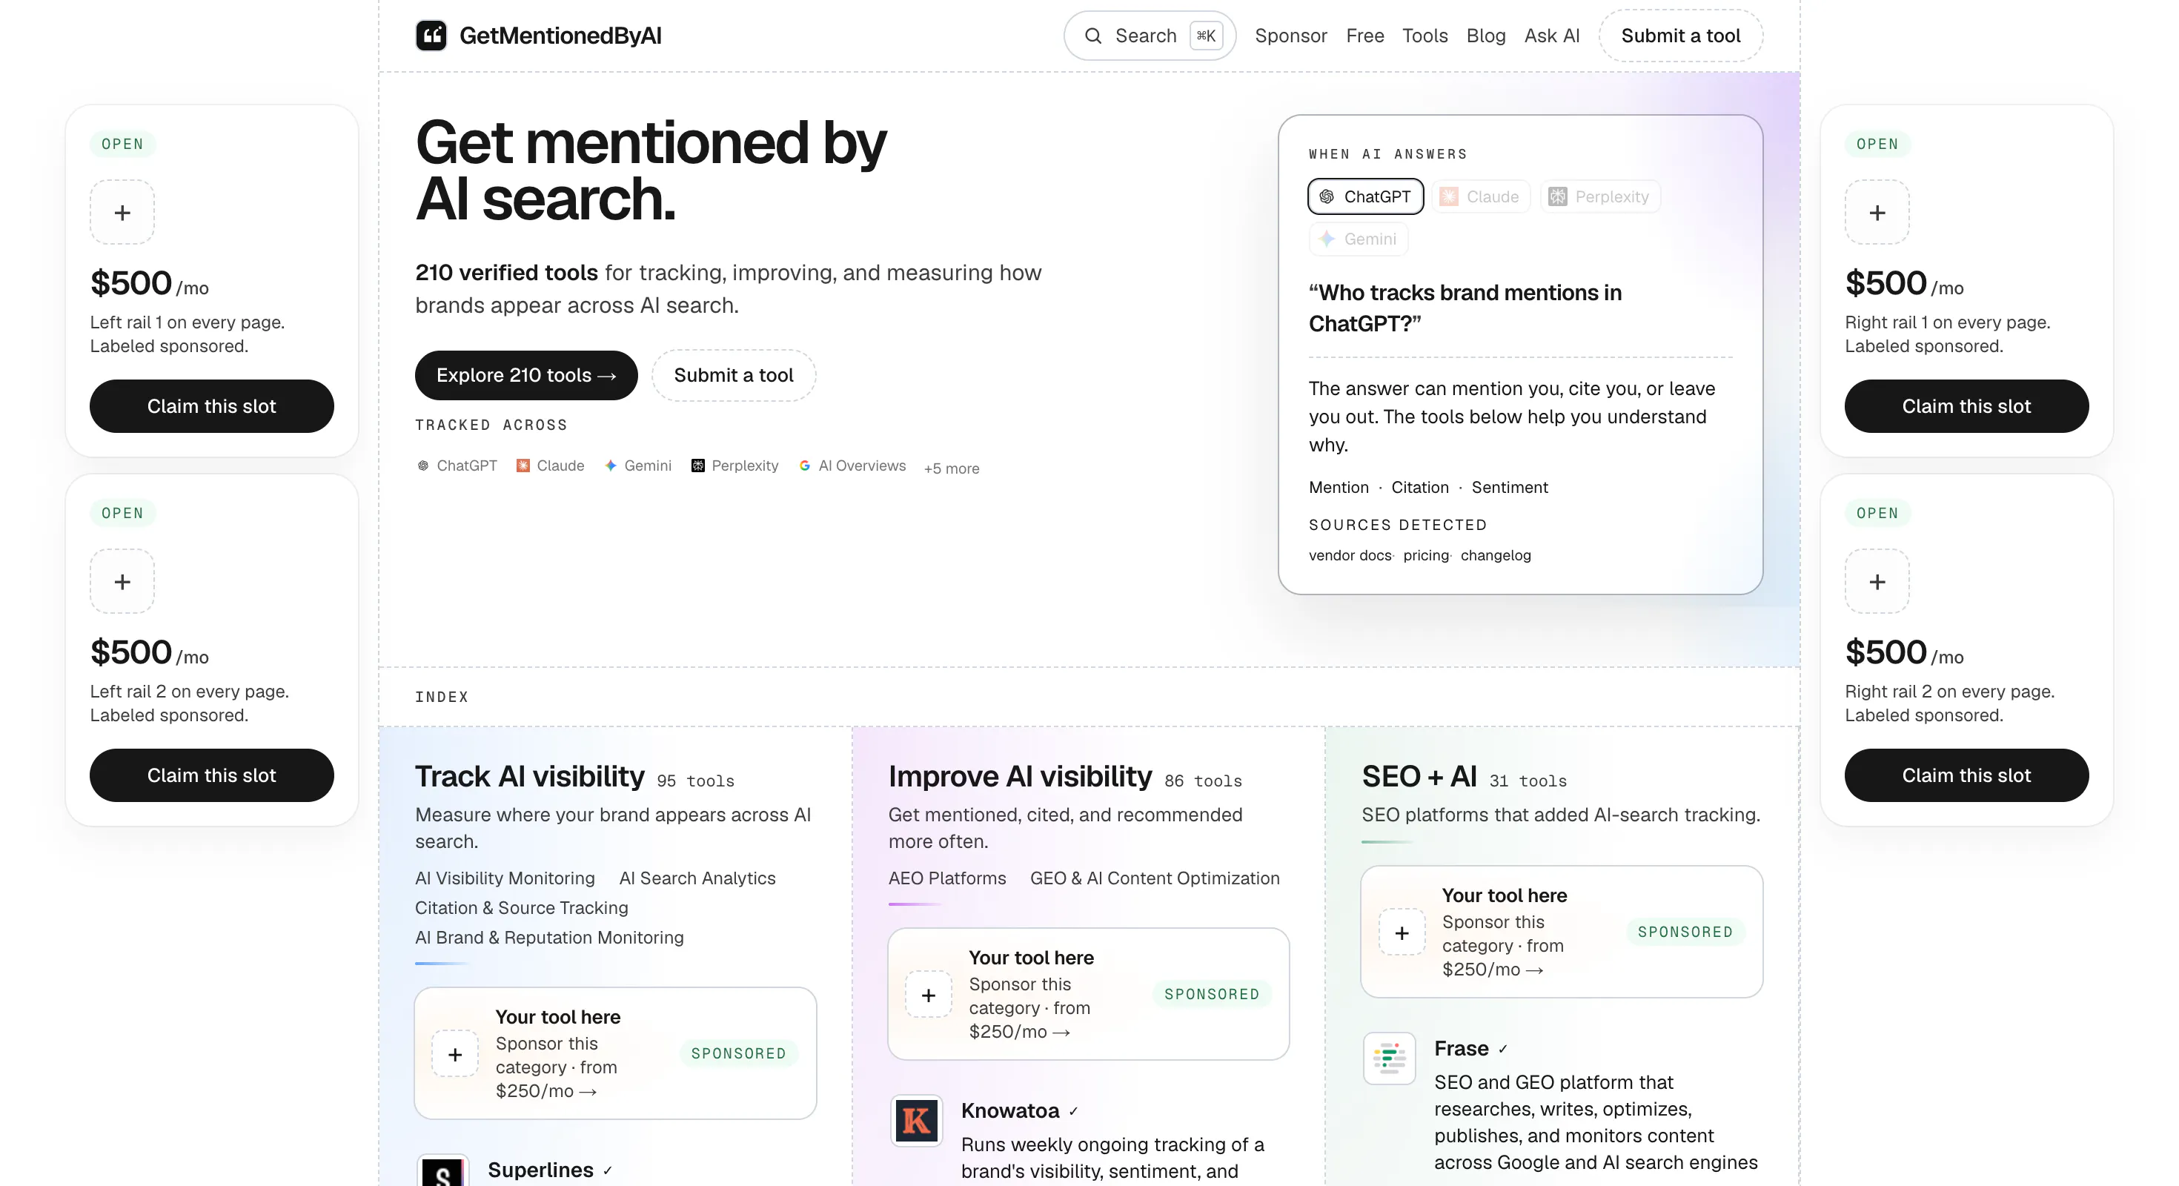Open the Knowatoa tool listing
The image size is (2179, 1186).
pyautogui.click(x=1010, y=1110)
